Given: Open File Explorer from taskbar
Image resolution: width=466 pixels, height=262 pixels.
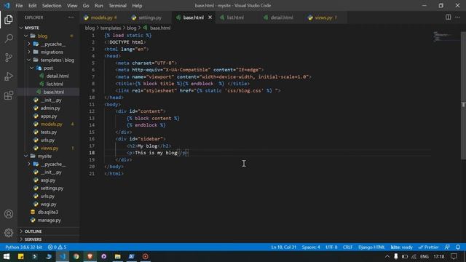Looking at the screenshot, I should [x=118, y=256].
